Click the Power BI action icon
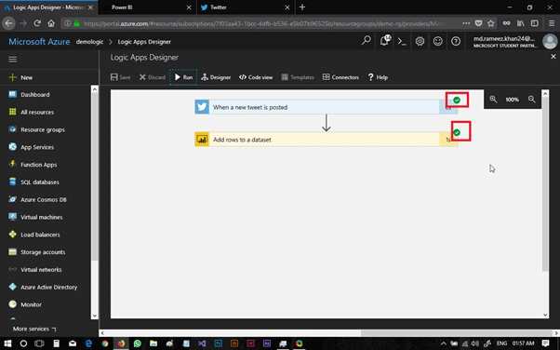Image resolution: width=560 pixels, height=350 pixels. (x=202, y=140)
